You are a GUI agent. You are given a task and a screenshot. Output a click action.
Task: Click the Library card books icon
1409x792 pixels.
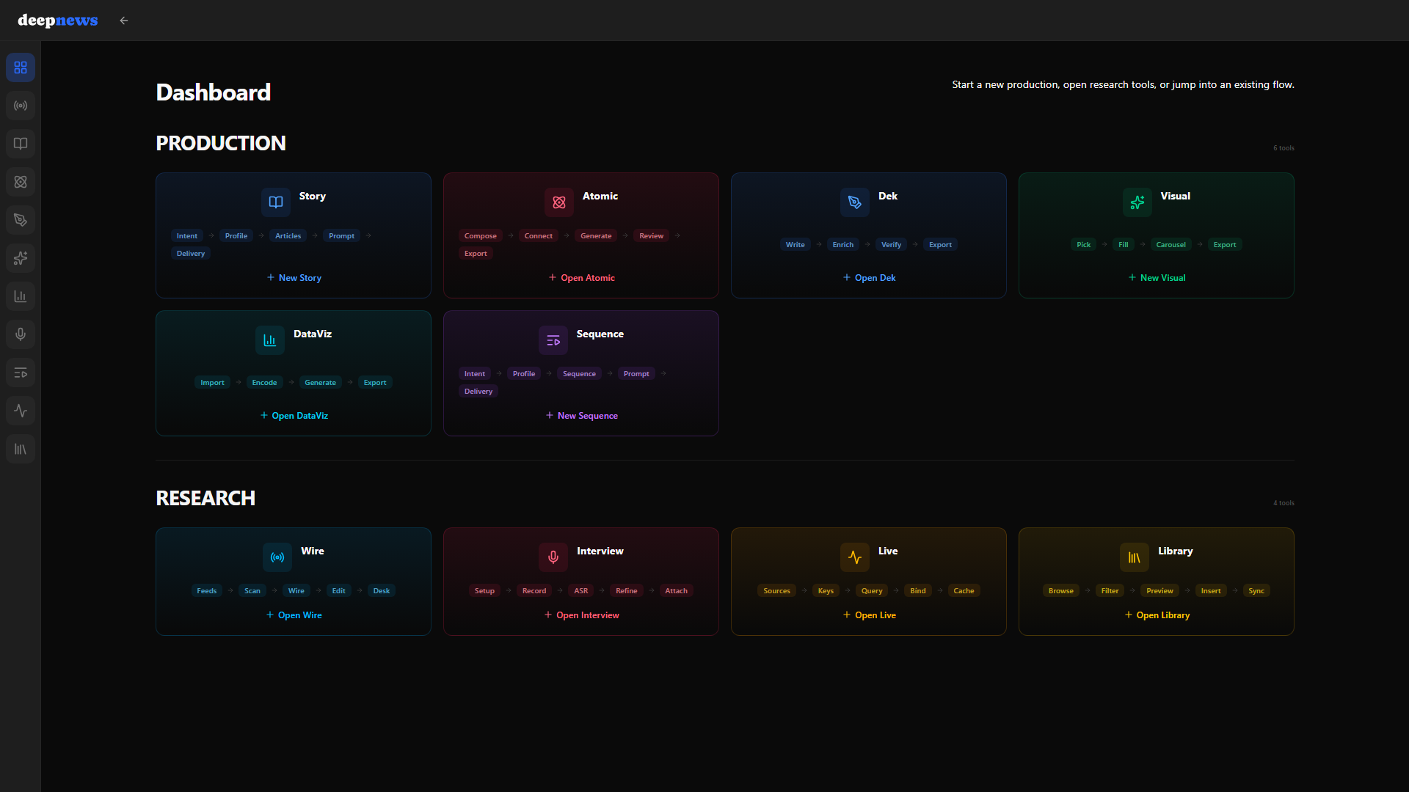(1135, 557)
